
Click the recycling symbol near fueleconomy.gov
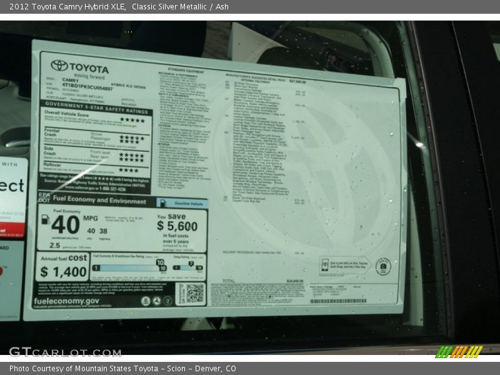[x=157, y=301]
